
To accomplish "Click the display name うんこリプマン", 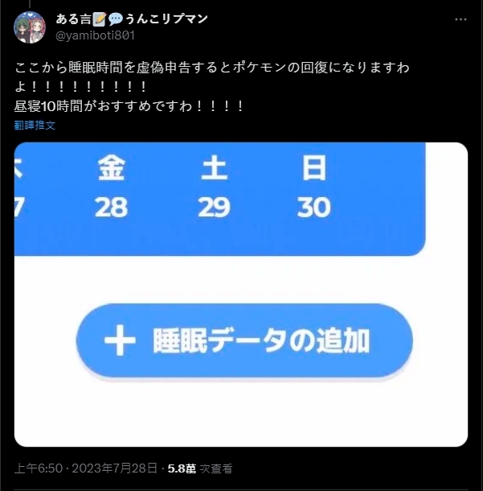I will coord(166,19).
